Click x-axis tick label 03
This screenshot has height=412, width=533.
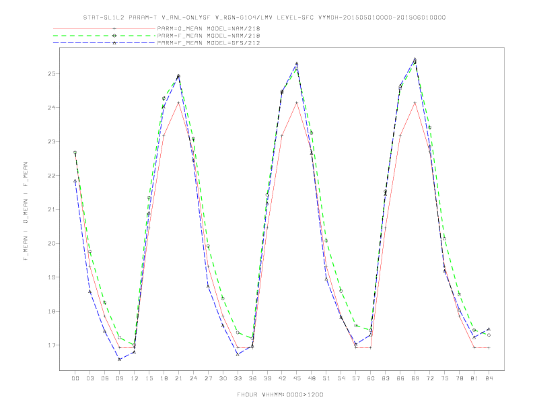coord(90,378)
